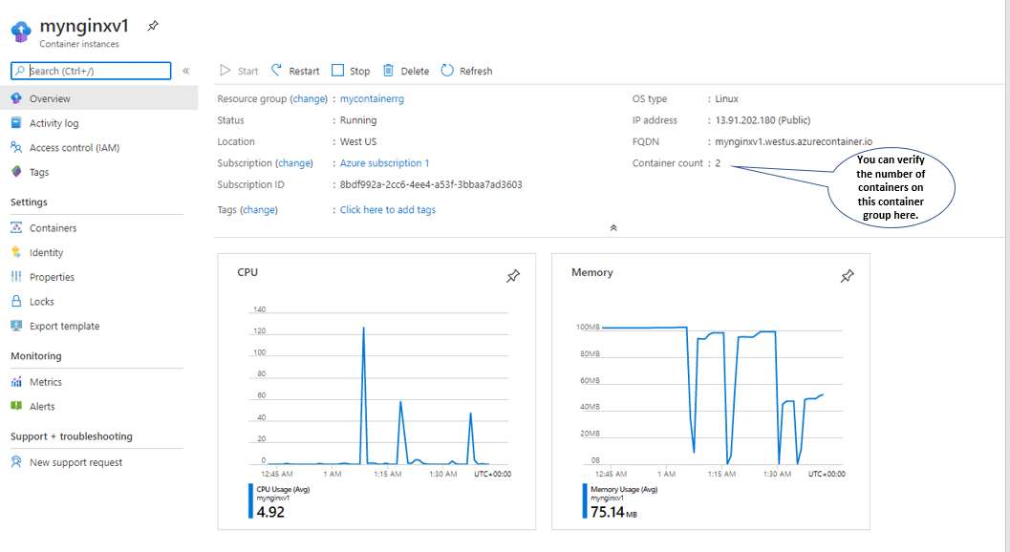This screenshot has height=552, width=1010.
Task: Click the Export template monitor icon
Action: (16, 326)
